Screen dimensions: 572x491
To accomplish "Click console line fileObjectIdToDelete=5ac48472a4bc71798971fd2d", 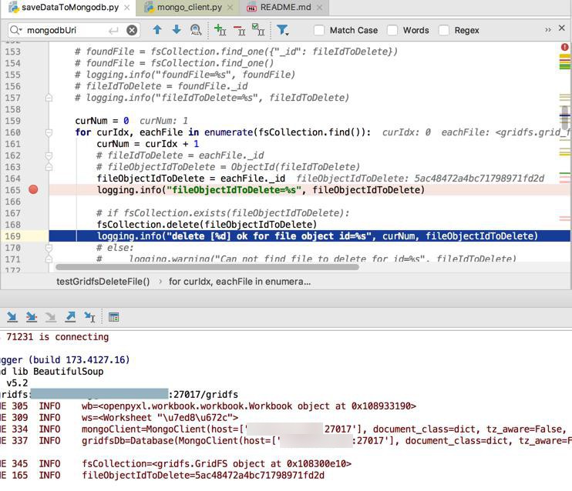I will (203, 475).
